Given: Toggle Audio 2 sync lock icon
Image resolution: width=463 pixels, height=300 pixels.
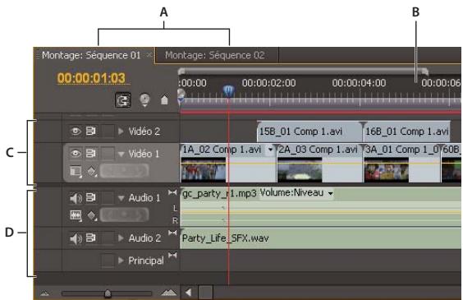Looking at the screenshot, I should click(90, 238).
